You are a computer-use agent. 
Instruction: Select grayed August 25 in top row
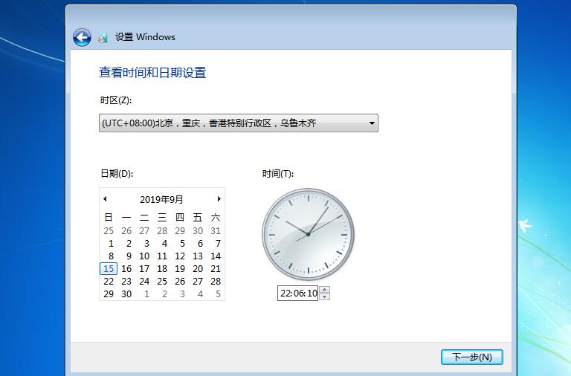[x=109, y=231]
